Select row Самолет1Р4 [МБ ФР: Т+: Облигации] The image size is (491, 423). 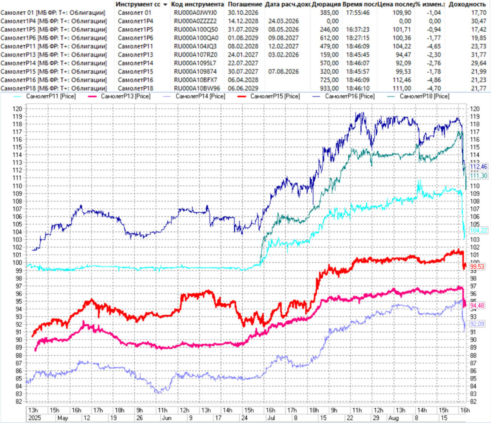click(54, 21)
